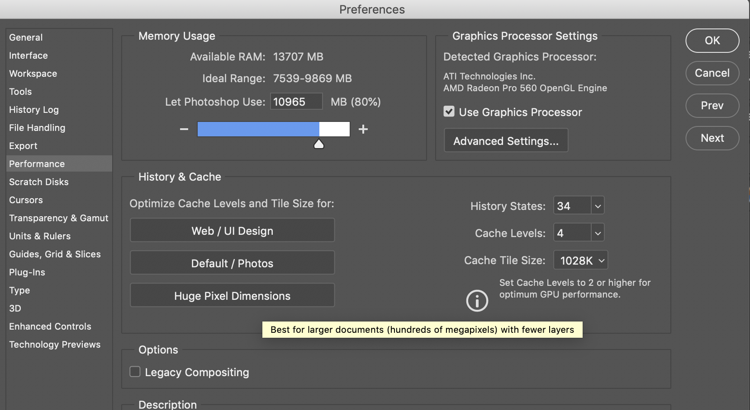Cancel the Preferences dialog
This screenshot has height=410, width=750.
[x=712, y=73]
